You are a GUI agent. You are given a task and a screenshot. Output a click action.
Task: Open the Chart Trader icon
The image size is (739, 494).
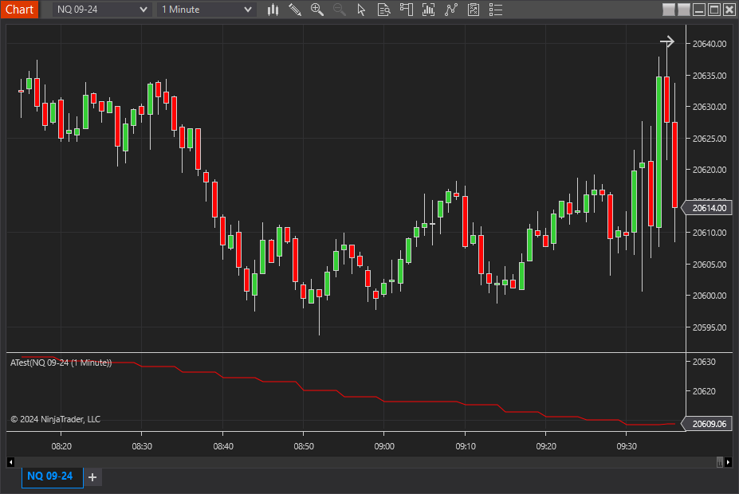click(406, 10)
